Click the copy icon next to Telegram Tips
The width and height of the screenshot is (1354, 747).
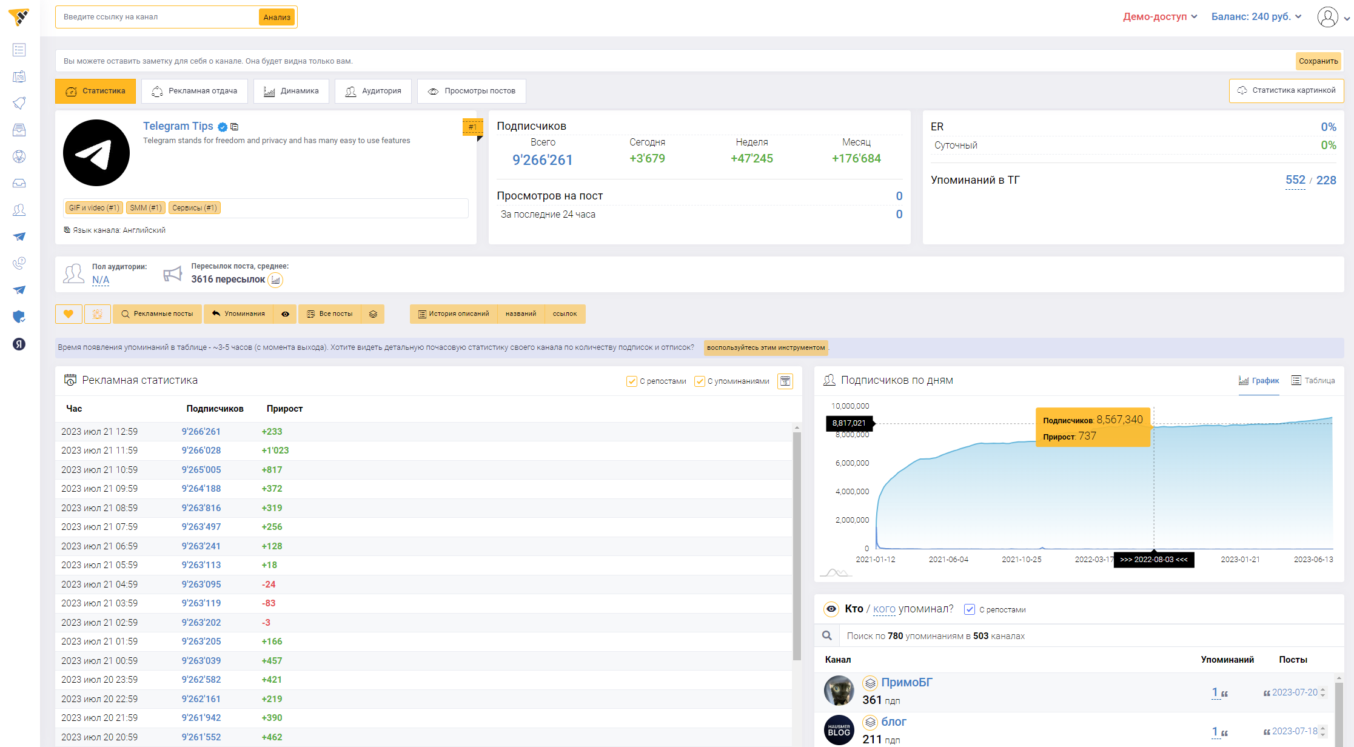(x=235, y=127)
